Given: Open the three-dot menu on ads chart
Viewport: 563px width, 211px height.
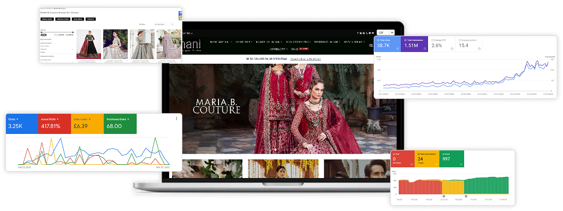Looking at the screenshot, I should [x=177, y=119].
